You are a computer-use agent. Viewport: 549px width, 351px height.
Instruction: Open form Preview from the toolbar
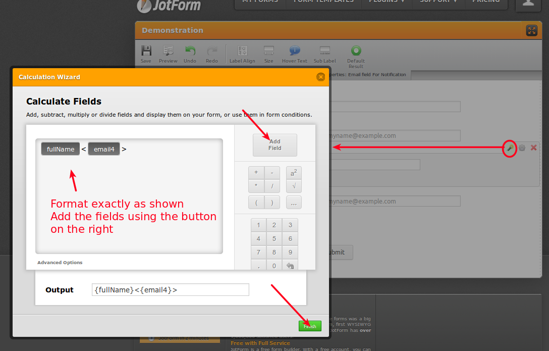[168, 54]
